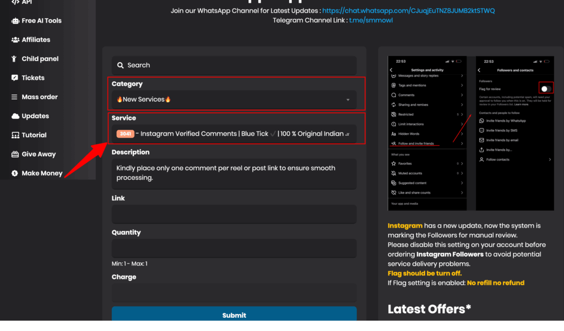Click the Charge field
Screen dimensions: 564x331
[234, 293]
